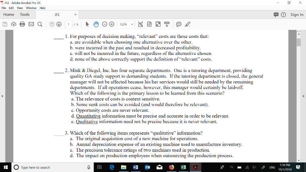Email the PDF using the envelope icon
Screen dimensions: 306x172
click(31, 24)
